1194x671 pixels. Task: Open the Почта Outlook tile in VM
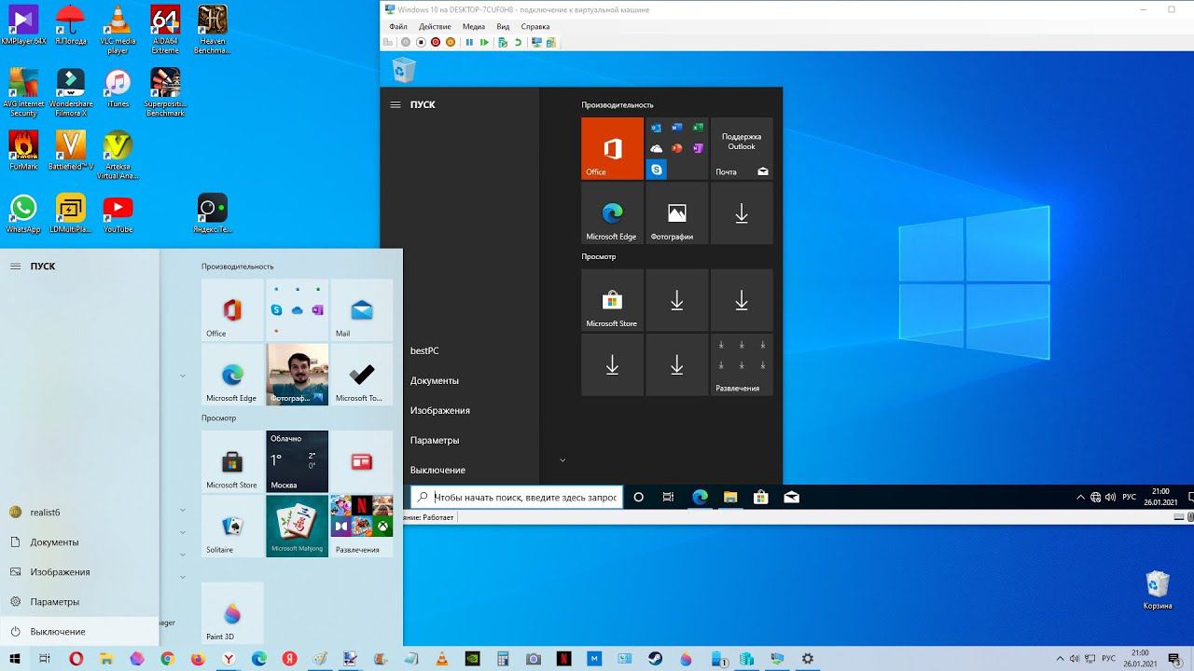pyautogui.click(x=742, y=148)
